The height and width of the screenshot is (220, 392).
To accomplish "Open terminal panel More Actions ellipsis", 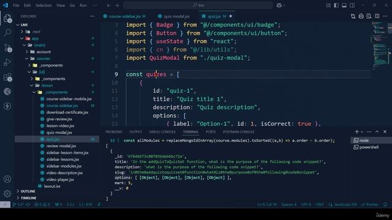I will pyautogui.click(x=369, y=131).
